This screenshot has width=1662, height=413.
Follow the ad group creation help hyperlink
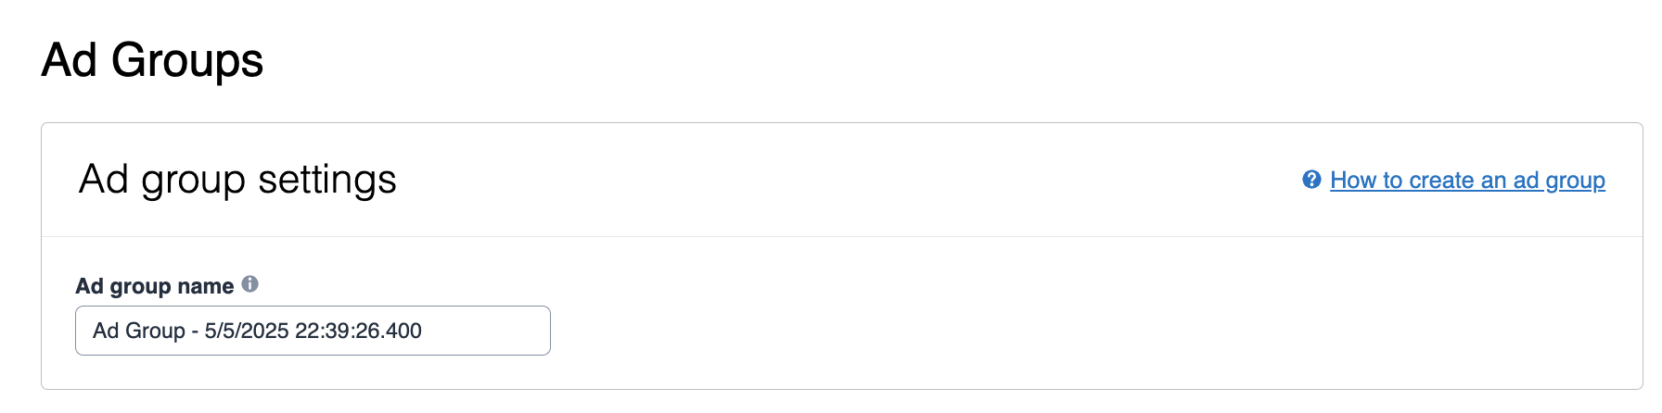(x=1467, y=181)
